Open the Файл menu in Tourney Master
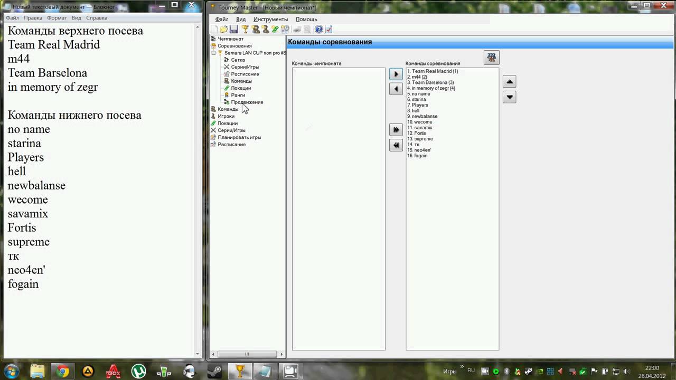Viewport: 676px width, 380px height. point(222,20)
